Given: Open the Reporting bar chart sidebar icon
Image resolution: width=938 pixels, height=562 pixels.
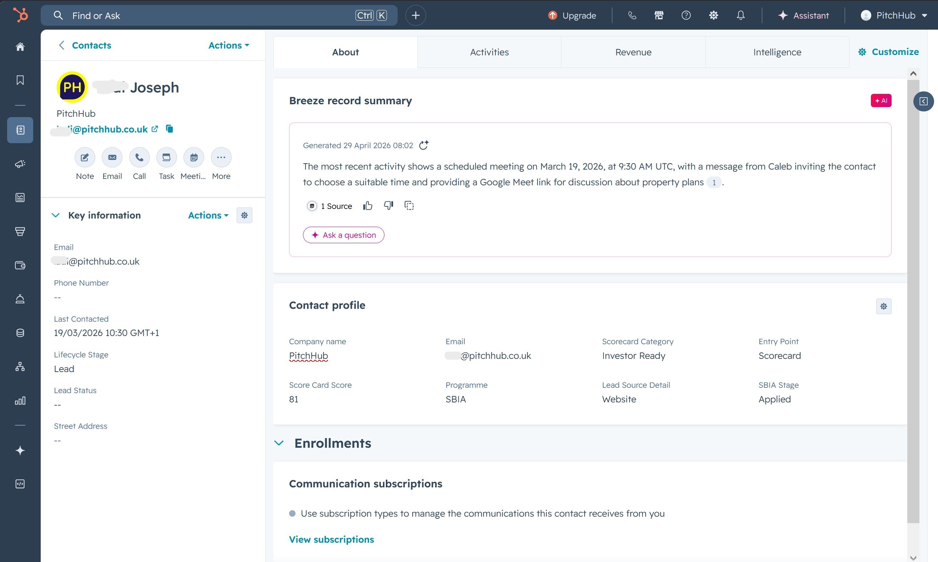Looking at the screenshot, I should pyautogui.click(x=20, y=400).
